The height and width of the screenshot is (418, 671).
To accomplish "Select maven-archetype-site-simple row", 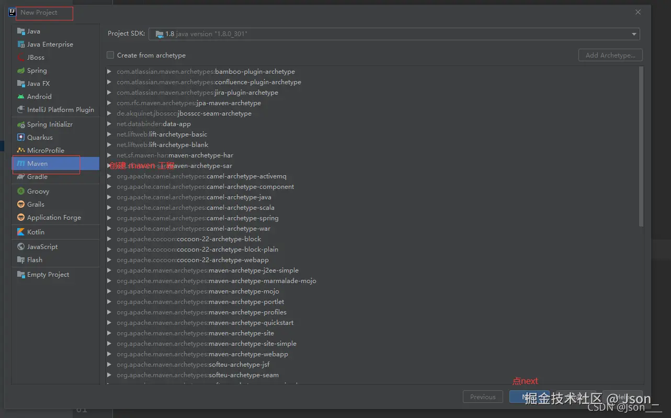I will point(372,344).
